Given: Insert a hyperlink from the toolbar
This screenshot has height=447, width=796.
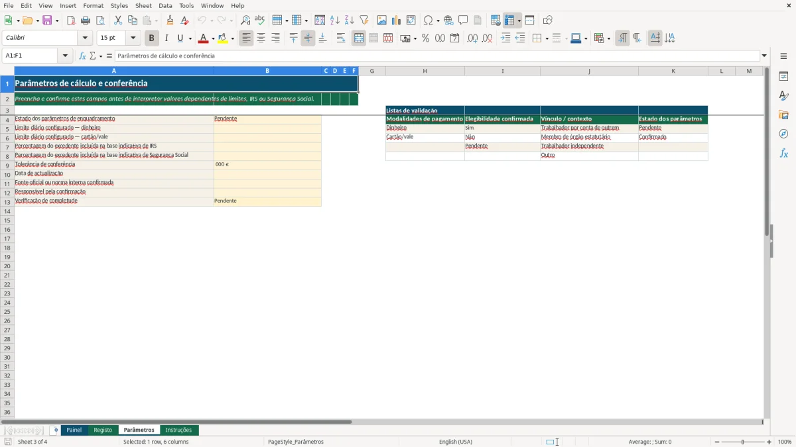Looking at the screenshot, I should tap(448, 21).
